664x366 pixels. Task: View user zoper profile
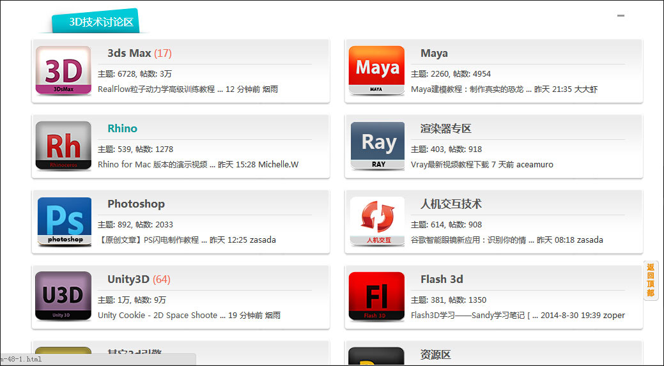coord(614,316)
